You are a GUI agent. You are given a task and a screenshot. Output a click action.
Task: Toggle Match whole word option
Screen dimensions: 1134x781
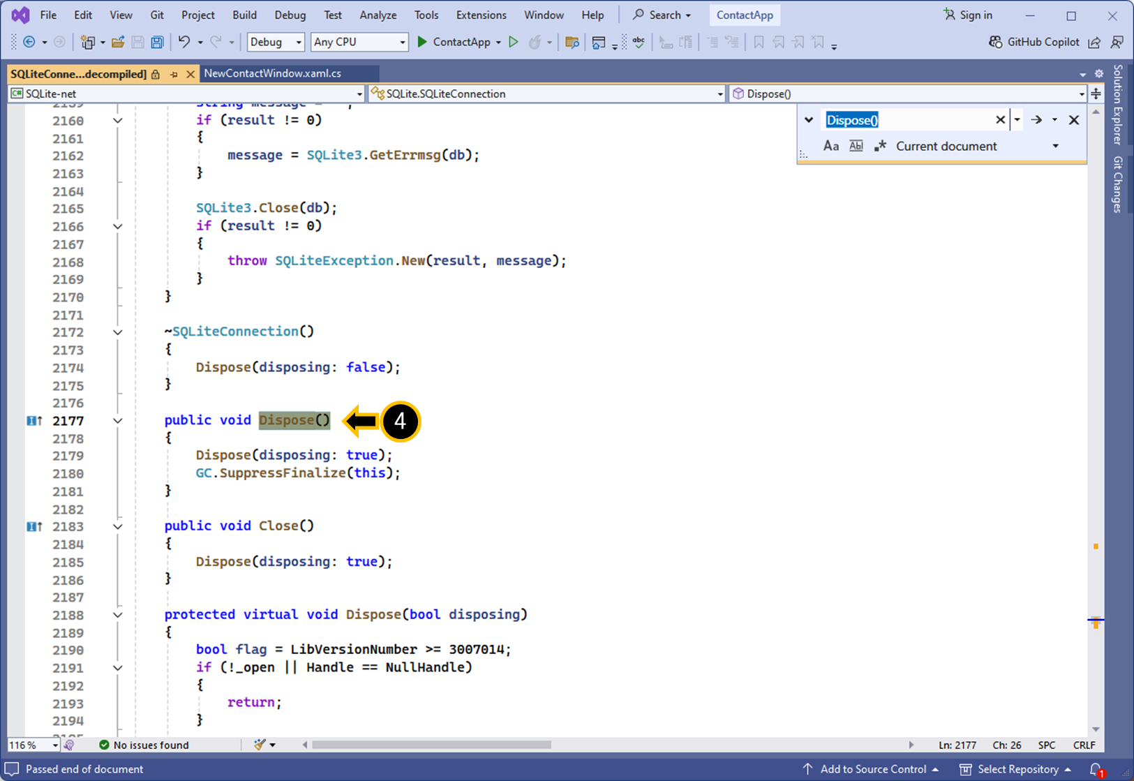(856, 146)
